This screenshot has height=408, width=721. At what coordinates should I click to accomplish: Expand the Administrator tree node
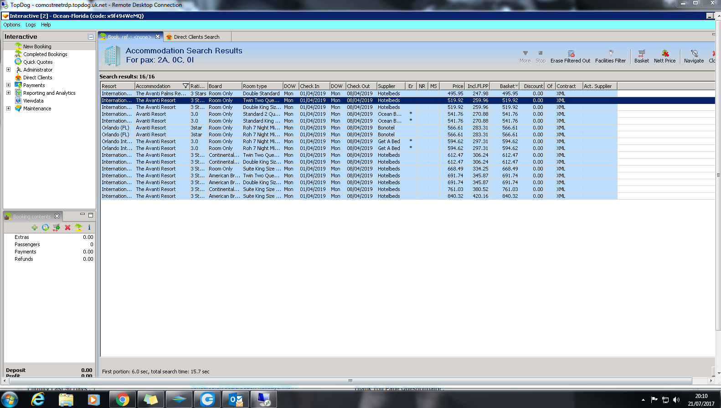click(x=8, y=70)
